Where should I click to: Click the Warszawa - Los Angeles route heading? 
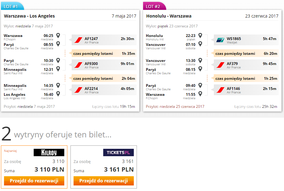(x=29, y=16)
